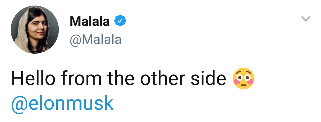
Task: Click the word 'Hello' in the tweet
Action: (x=33, y=79)
